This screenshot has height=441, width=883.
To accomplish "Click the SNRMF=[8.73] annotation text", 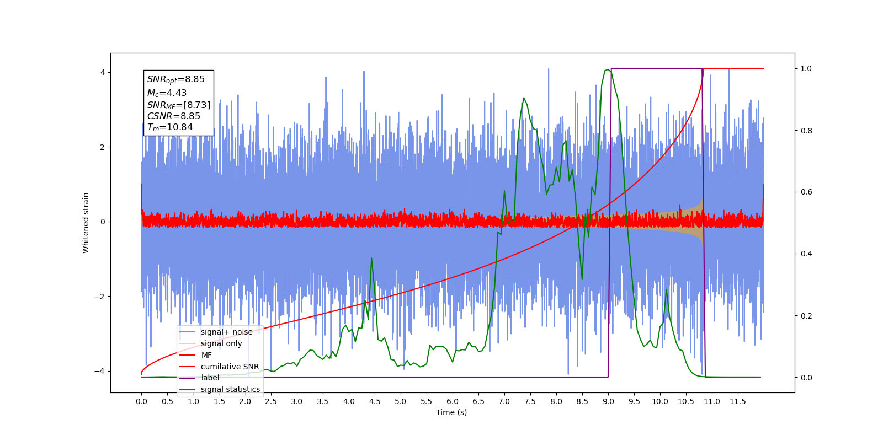I will pos(179,105).
